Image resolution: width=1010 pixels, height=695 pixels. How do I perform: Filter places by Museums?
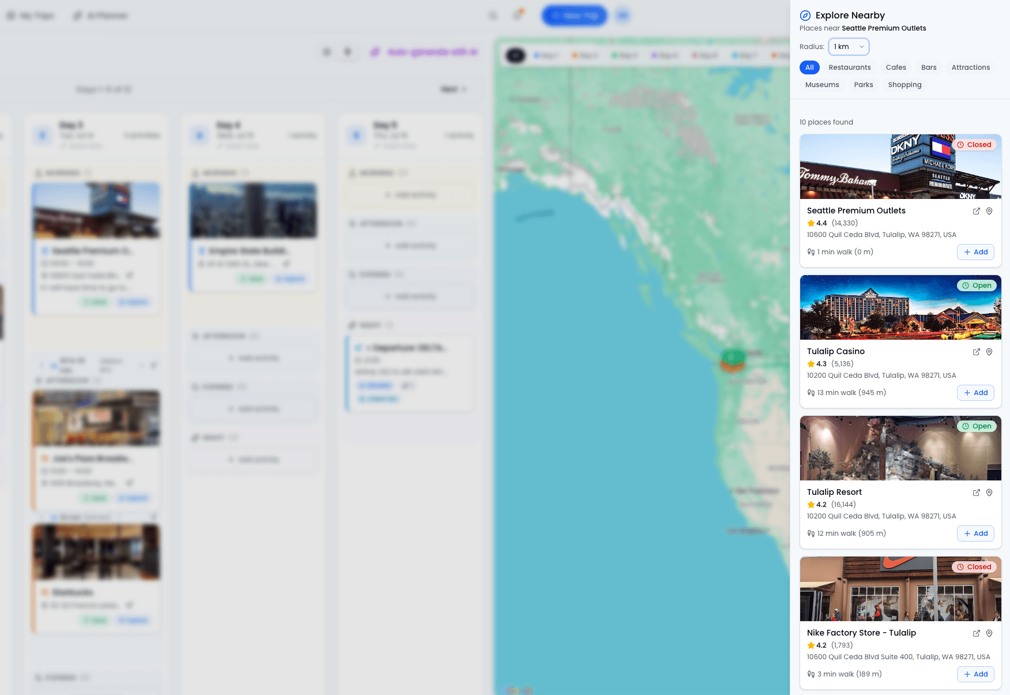(x=822, y=85)
